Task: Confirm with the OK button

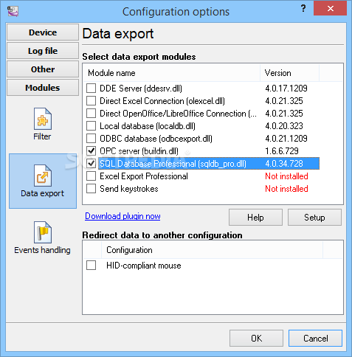Action: point(256,339)
